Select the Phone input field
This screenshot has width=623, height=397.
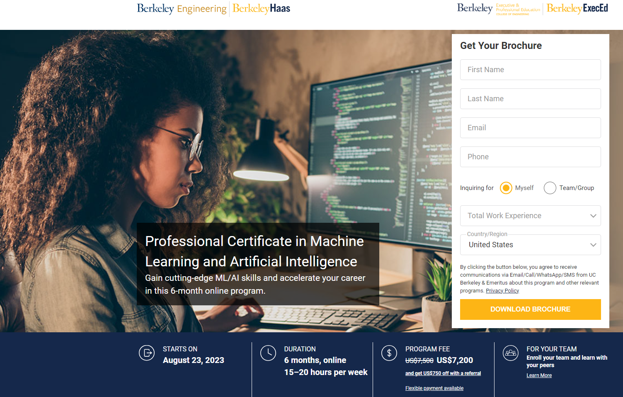530,157
